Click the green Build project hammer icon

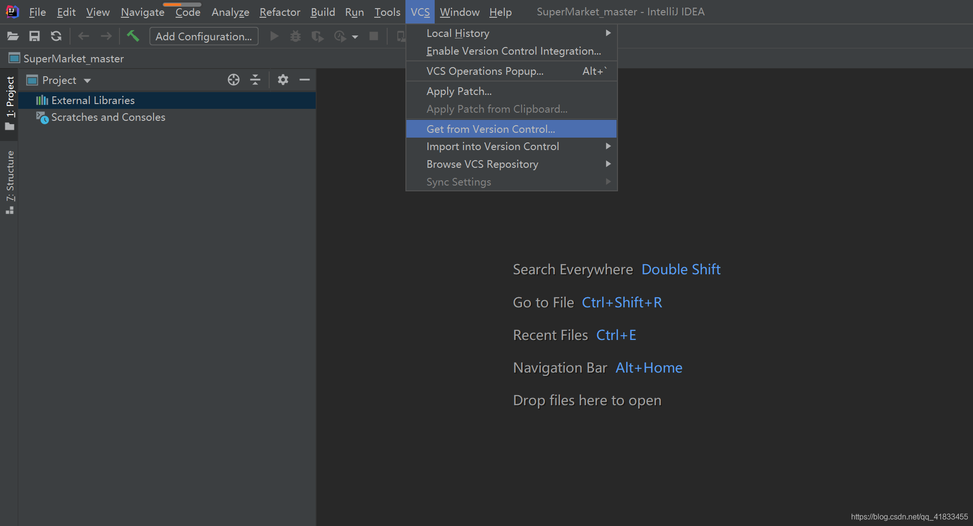point(133,36)
